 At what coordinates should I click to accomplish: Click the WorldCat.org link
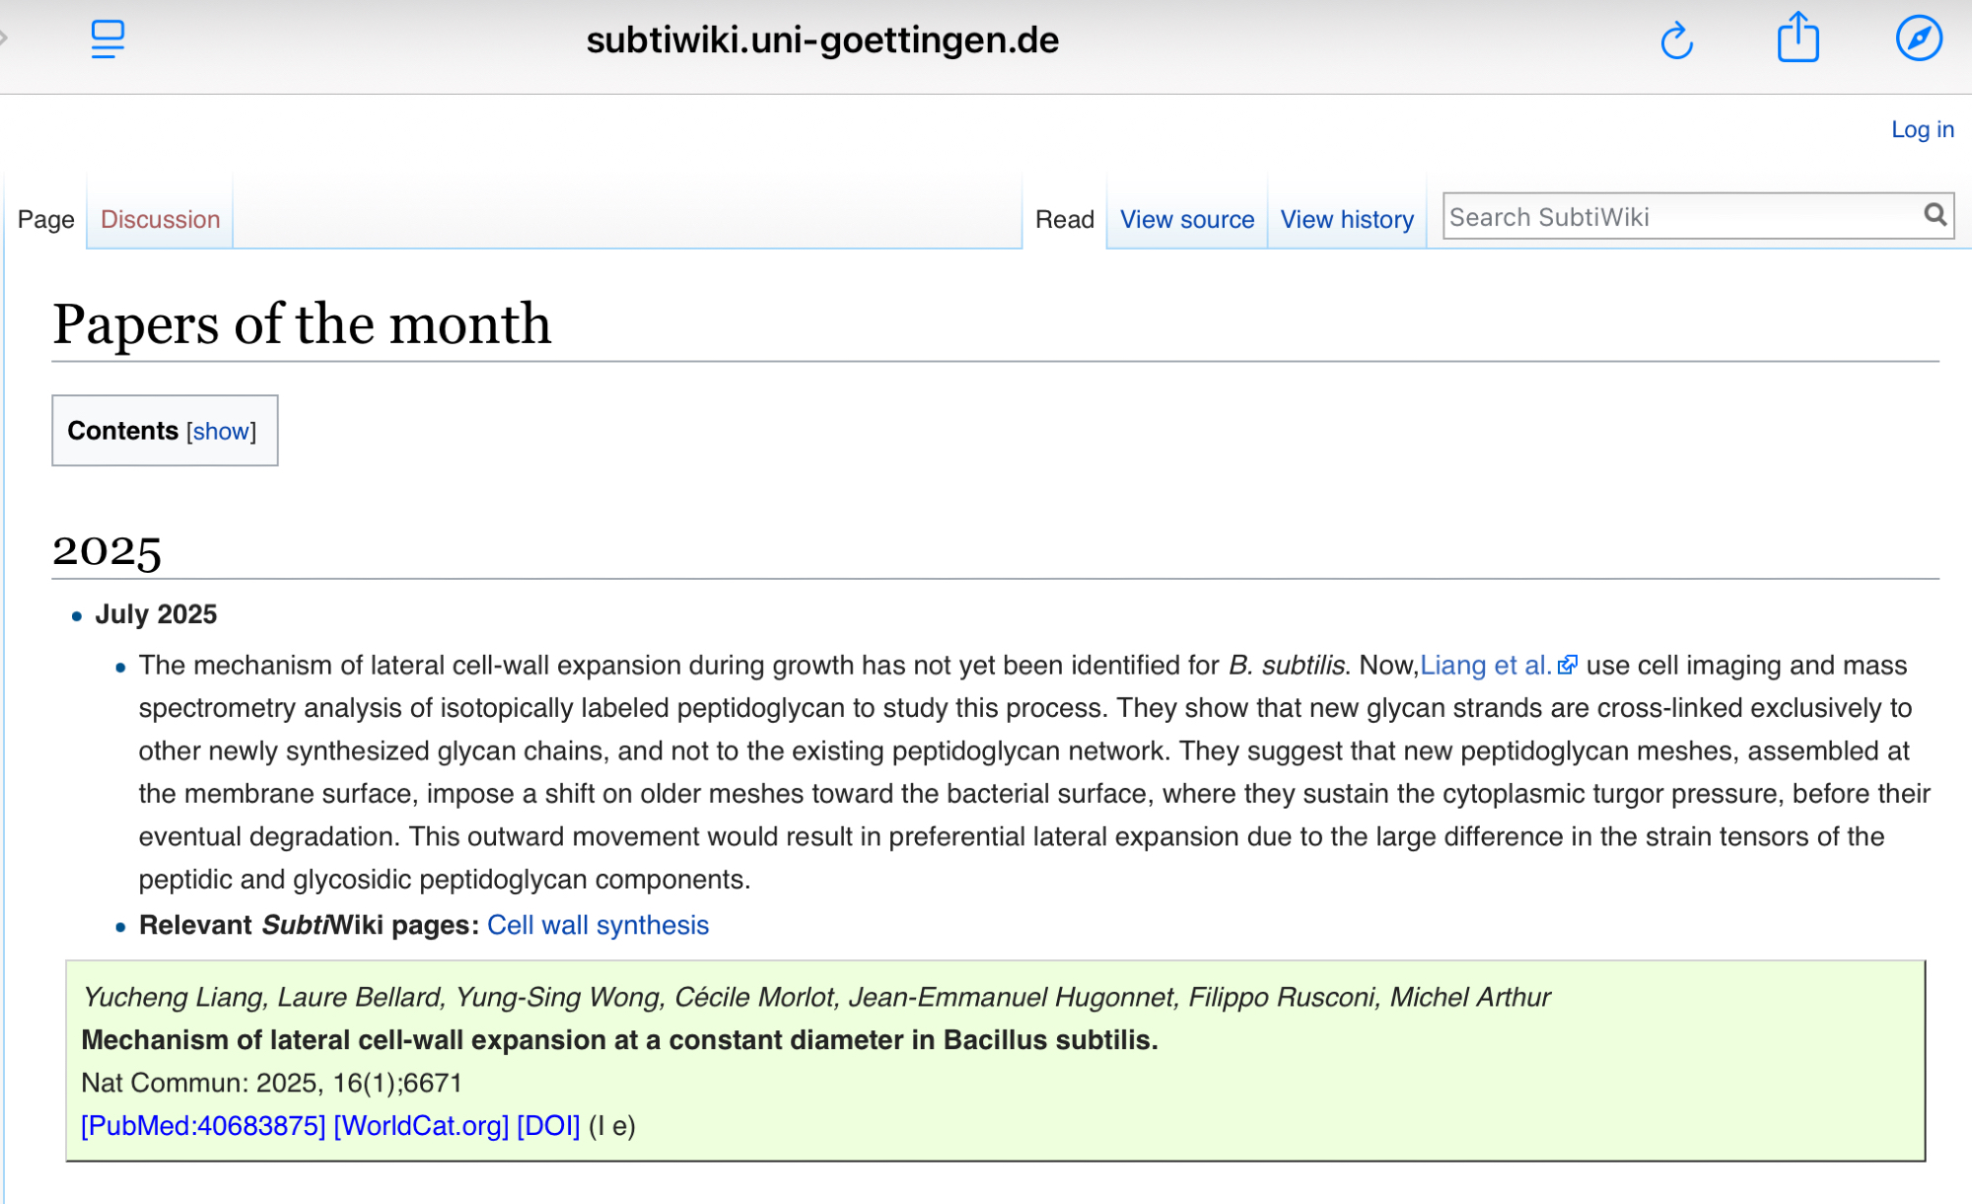click(421, 1126)
